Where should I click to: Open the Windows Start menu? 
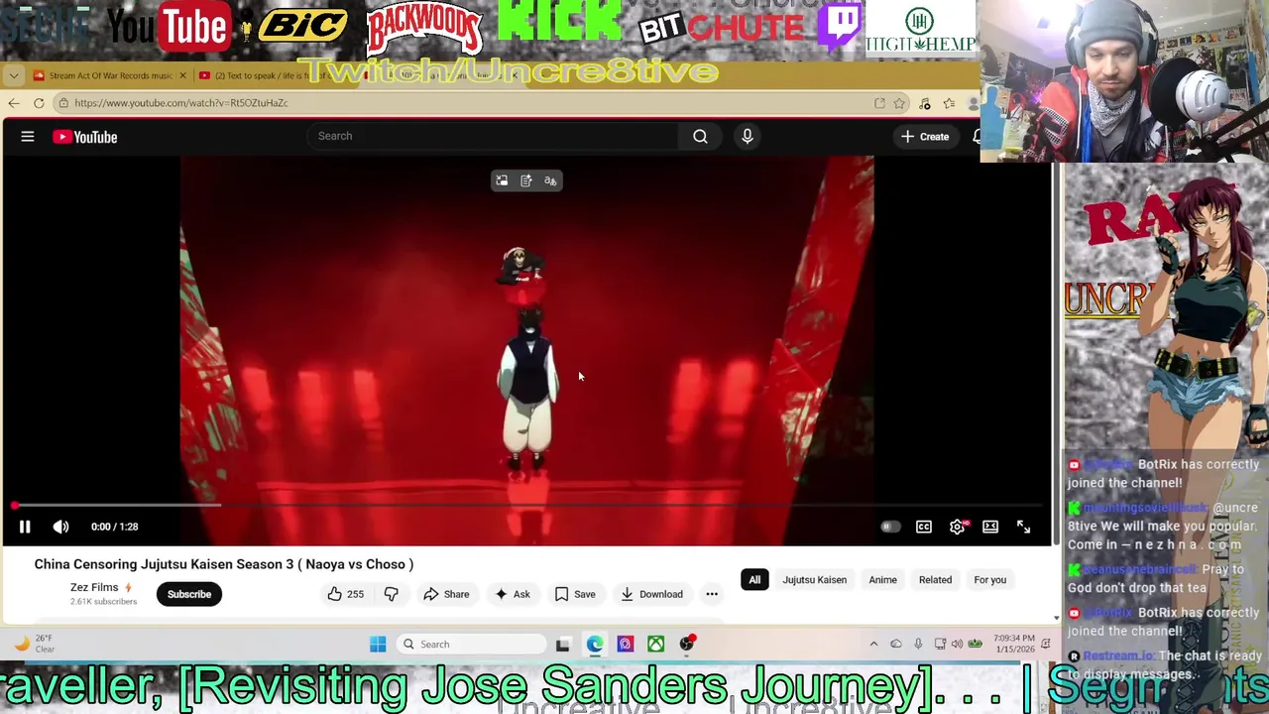point(378,645)
